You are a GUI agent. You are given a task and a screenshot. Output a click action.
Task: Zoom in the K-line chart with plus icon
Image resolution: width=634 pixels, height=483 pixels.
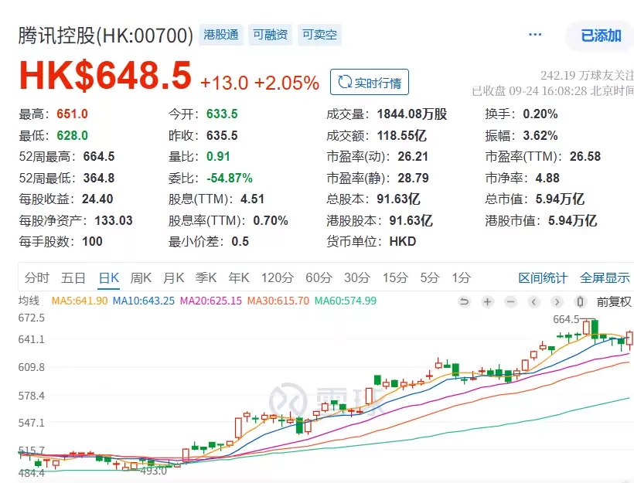pos(487,301)
